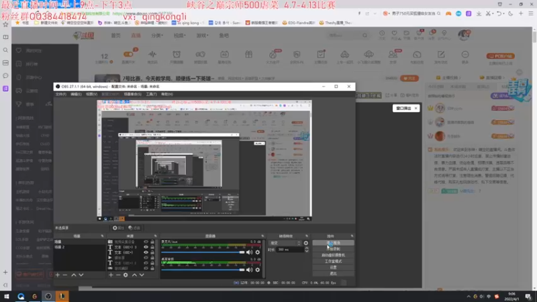Click the edit pencil icon on Douyu toolbar
This screenshot has height=302, width=537.
point(441,54)
